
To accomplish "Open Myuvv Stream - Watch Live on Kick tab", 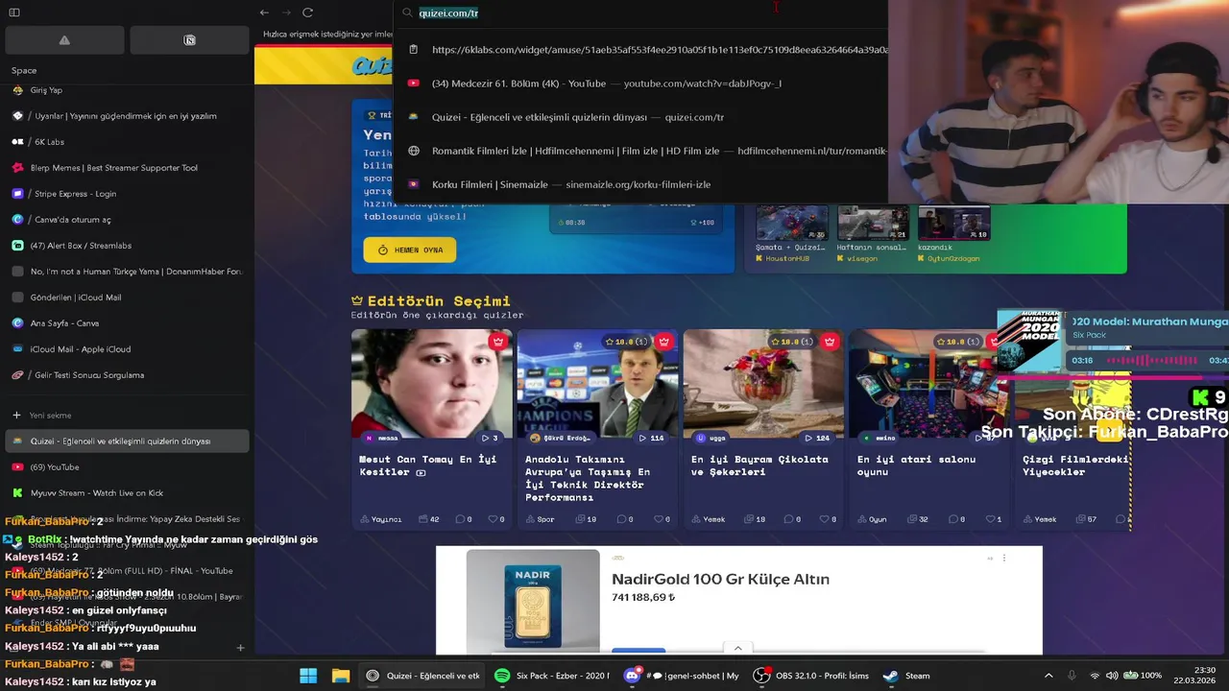I will [127, 493].
